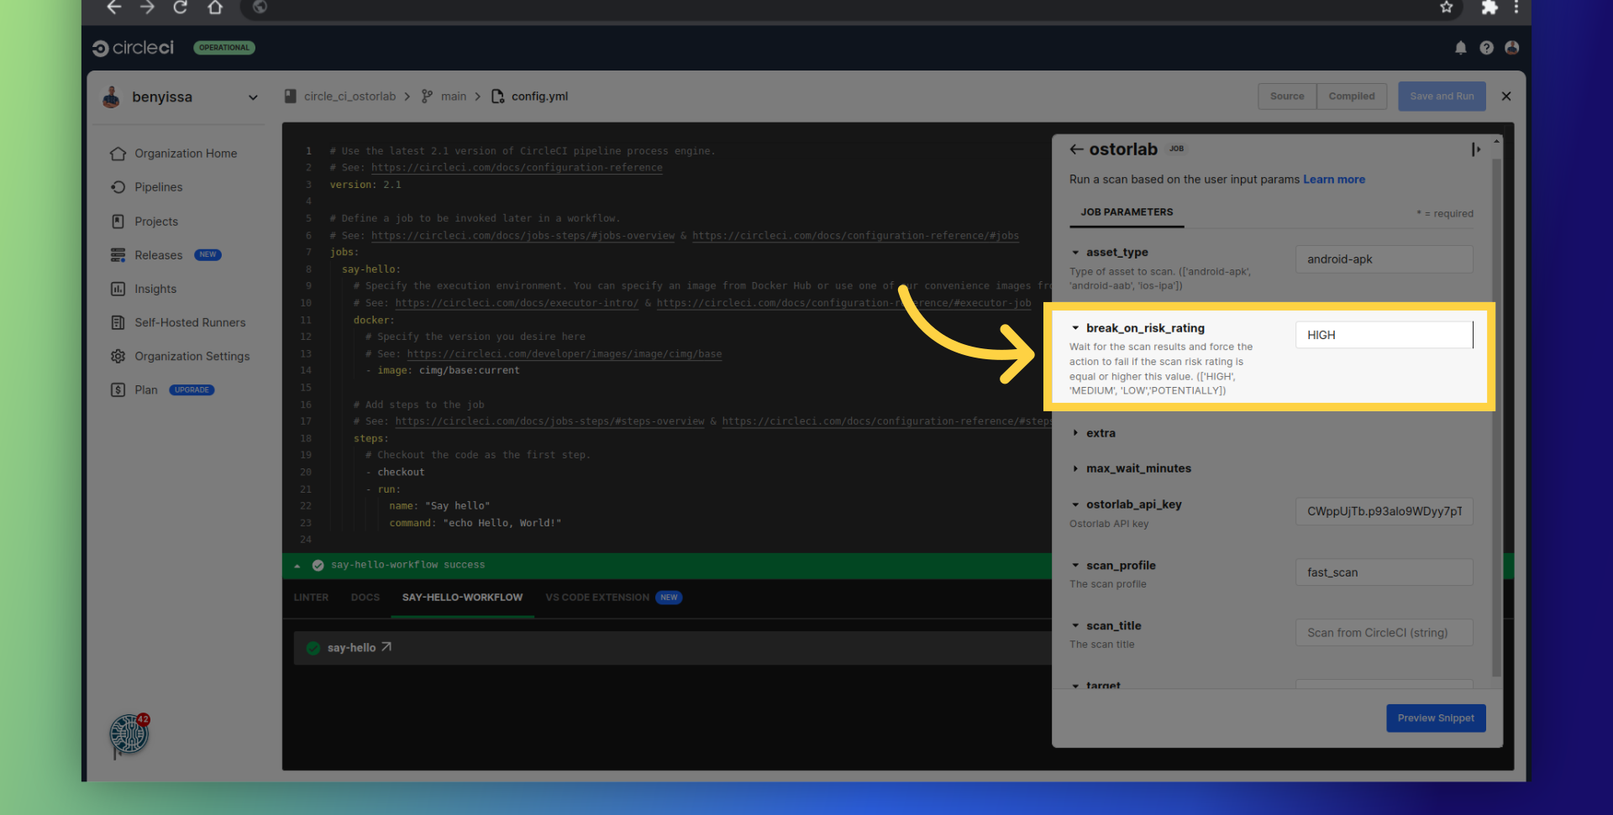Open Insights in the sidebar
This screenshot has height=815, width=1613.
point(155,289)
